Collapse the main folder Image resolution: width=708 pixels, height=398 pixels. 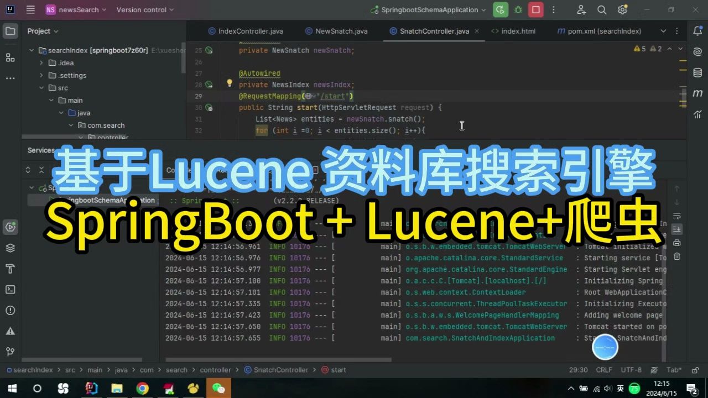pos(51,100)
